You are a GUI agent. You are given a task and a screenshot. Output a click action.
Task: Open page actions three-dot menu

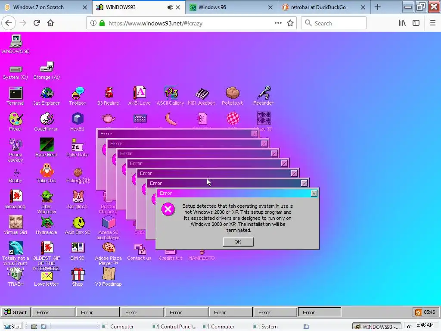pyautogui.click(x=278, y=23)
